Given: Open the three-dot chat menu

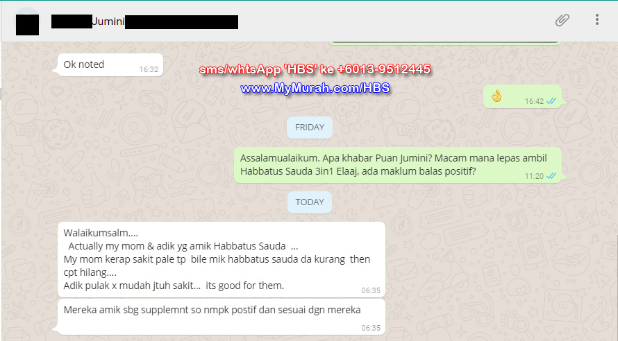Looking at the screenshot, I should [597, 19].
